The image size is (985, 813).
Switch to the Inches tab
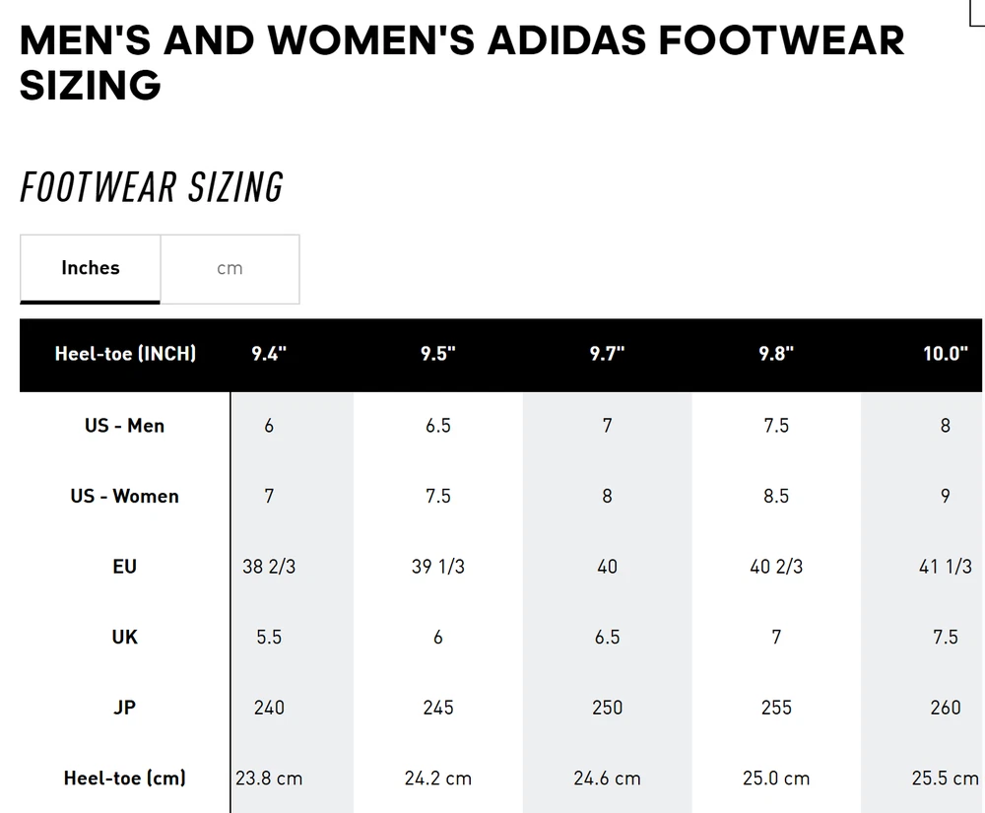(x=91, y=268)
